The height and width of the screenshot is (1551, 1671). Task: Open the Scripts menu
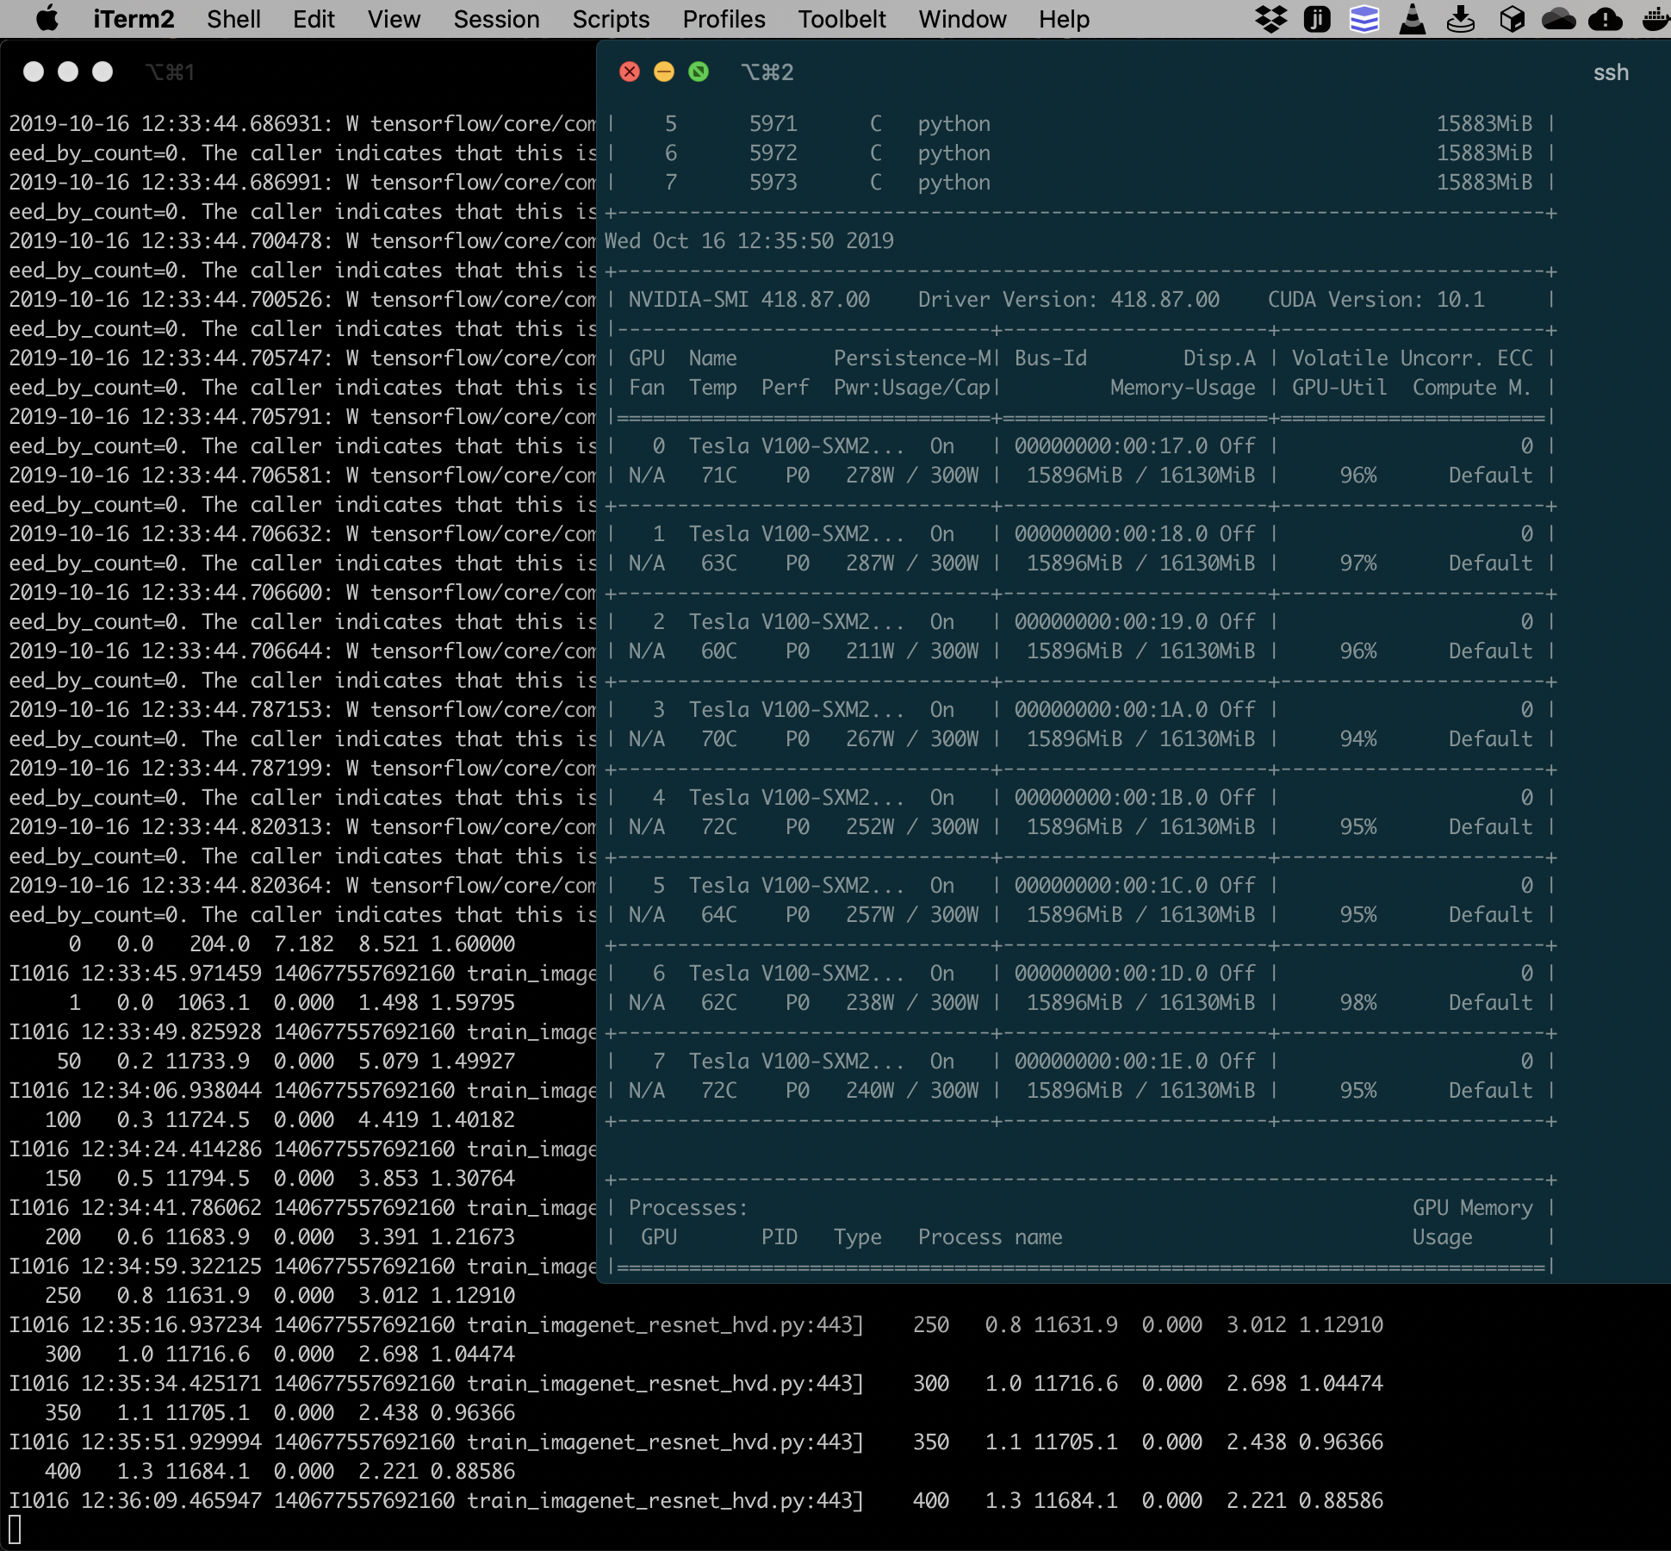[611, 19]
